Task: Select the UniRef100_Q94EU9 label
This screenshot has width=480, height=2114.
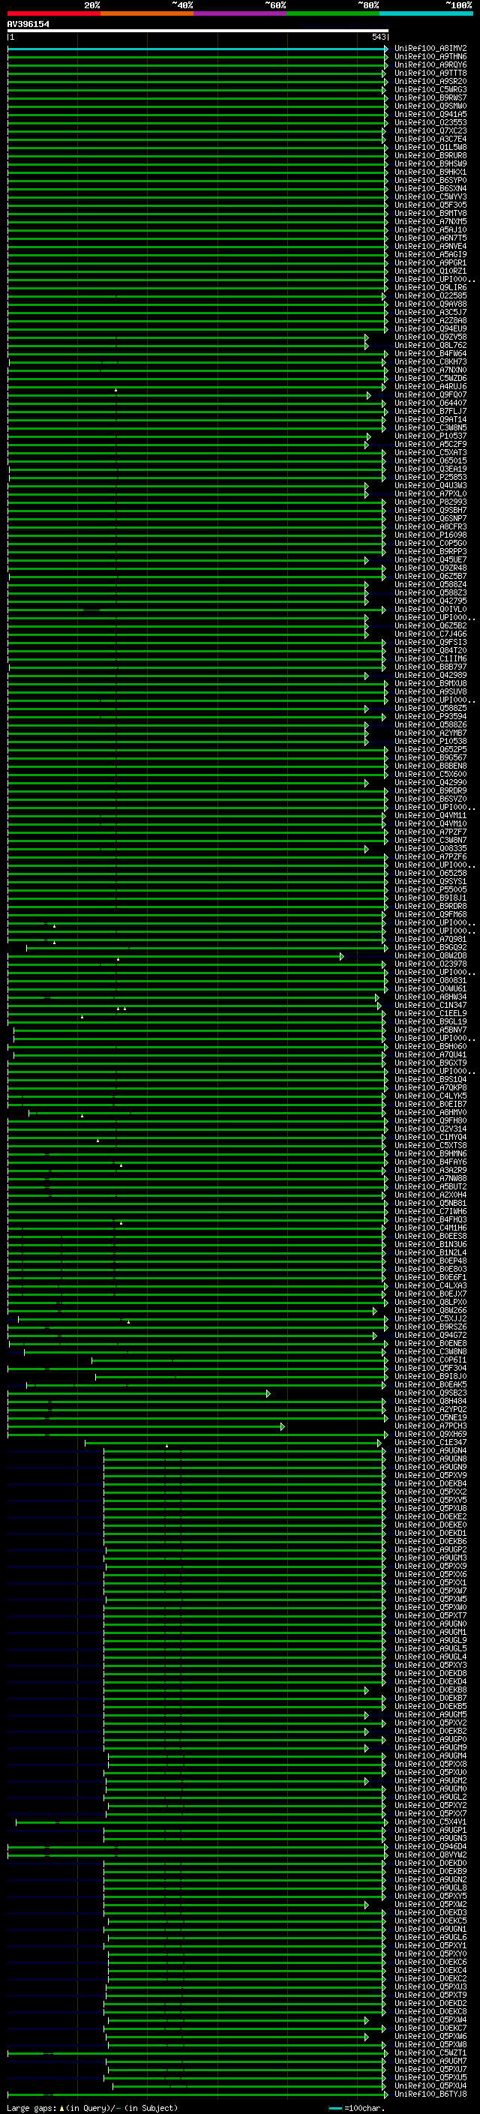Action: click(x=430, y=329)
